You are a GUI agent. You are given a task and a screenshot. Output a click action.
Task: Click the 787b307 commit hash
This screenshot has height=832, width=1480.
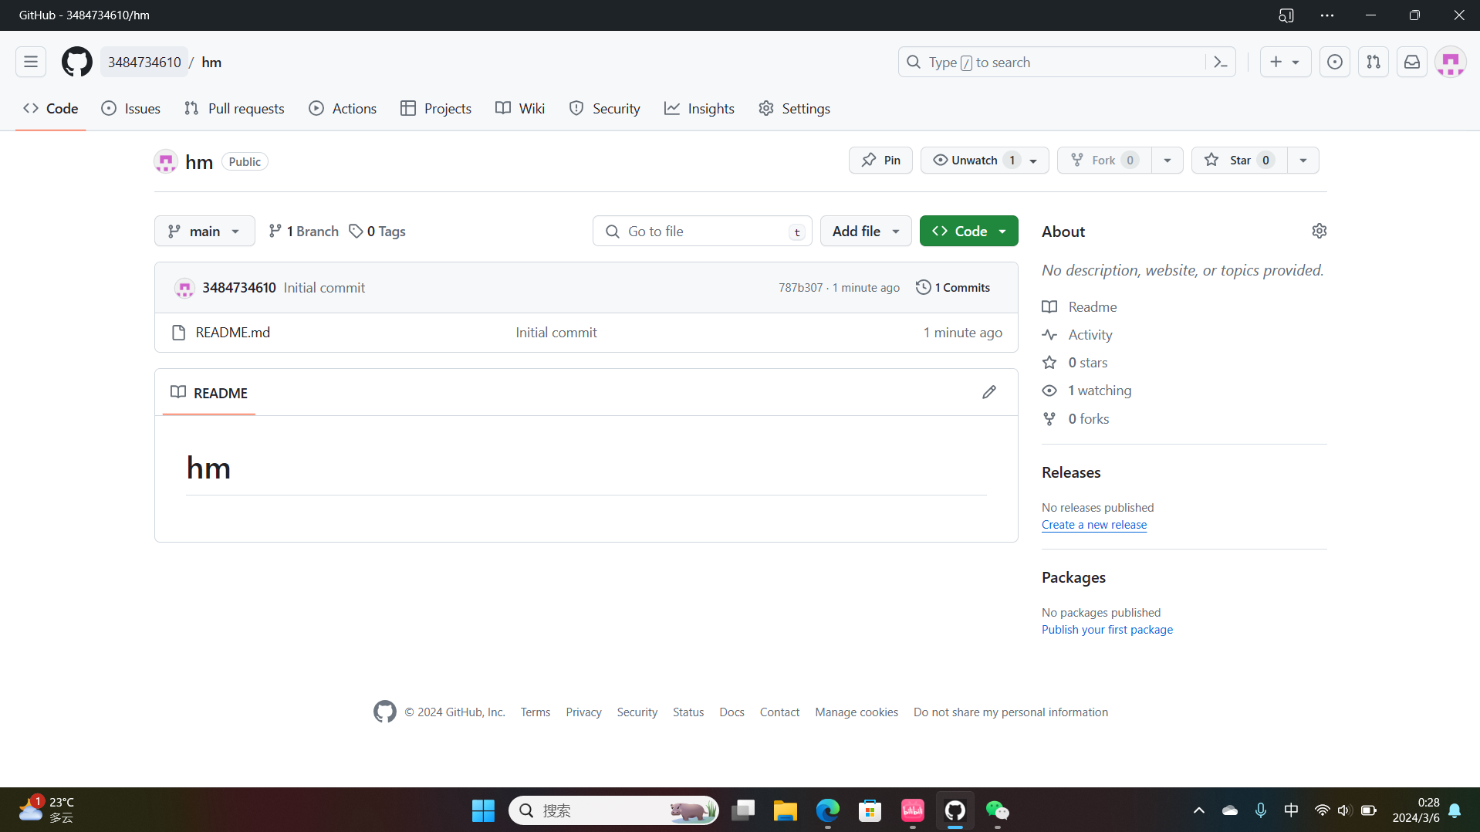800,288
